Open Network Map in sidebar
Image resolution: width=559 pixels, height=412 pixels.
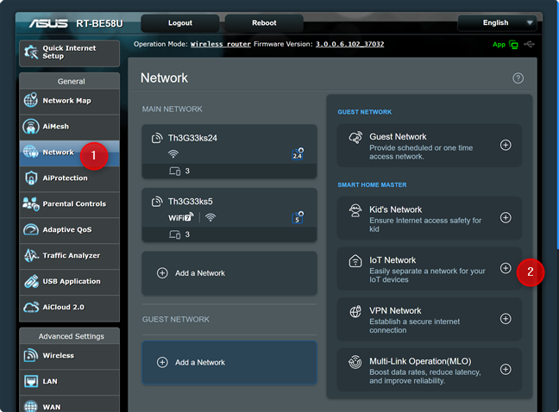(70, 101)
